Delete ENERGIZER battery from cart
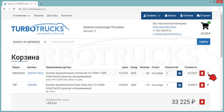Image resolution: width=224 pixels, height=112 pixels. pos(202,73)
